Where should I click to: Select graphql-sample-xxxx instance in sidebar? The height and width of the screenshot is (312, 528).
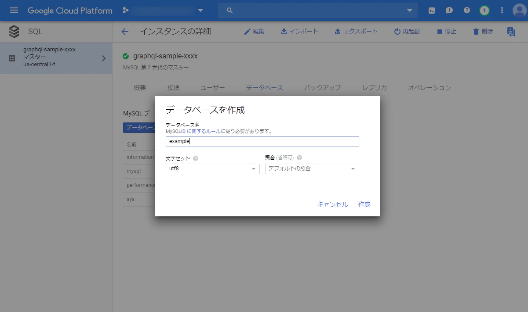coord(56,58)
